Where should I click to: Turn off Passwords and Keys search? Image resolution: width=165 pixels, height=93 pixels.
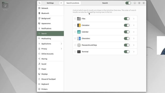[127, 45]
